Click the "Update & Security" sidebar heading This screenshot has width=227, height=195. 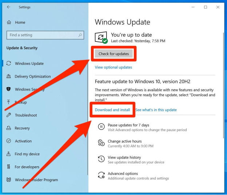22,48
